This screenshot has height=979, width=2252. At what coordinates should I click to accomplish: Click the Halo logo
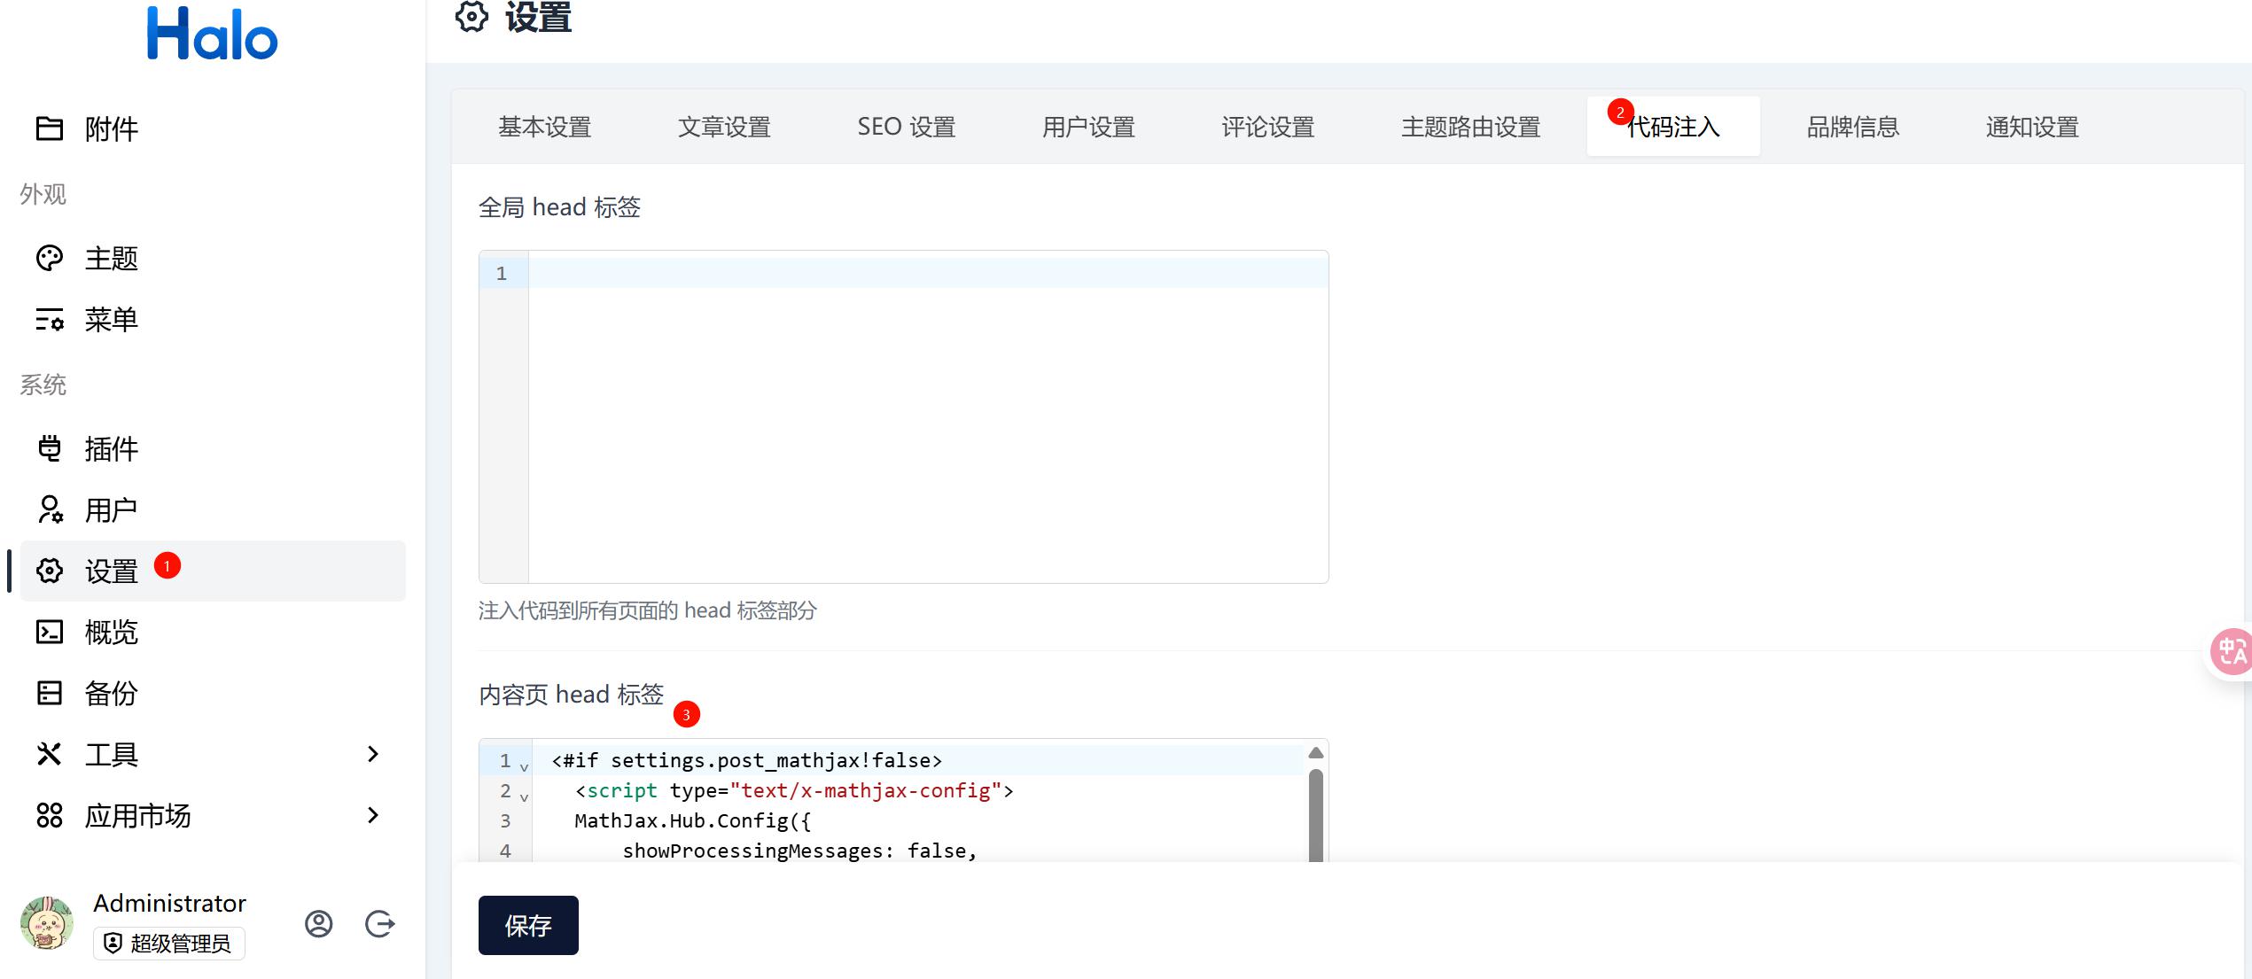click(212, 33)
